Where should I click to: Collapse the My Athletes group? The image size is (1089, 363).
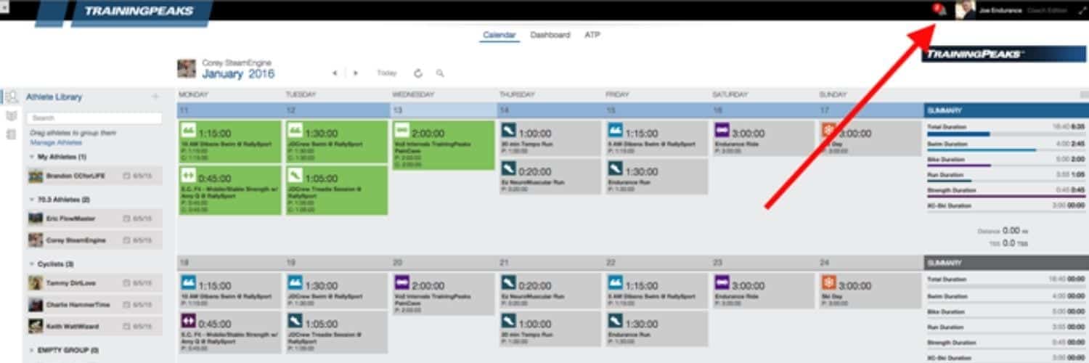tap(32, 158)
